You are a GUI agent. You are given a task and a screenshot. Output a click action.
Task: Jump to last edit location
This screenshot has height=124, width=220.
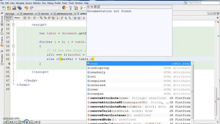click(25, 18)
